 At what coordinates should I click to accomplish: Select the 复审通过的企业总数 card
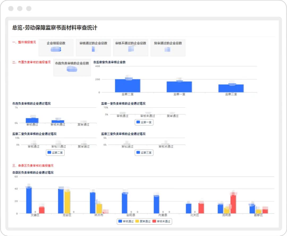(168, 48)
